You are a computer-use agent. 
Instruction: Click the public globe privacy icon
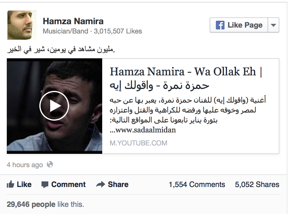click(50, 164)
